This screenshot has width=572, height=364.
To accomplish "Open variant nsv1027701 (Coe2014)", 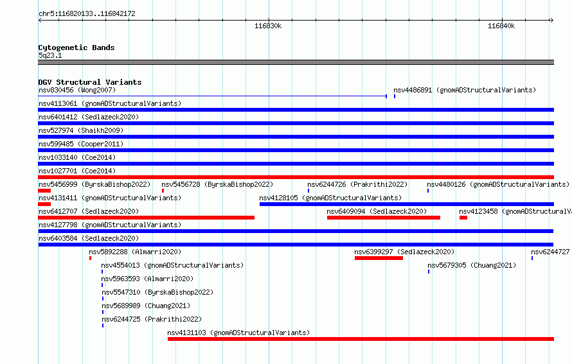I will [77, 171].
